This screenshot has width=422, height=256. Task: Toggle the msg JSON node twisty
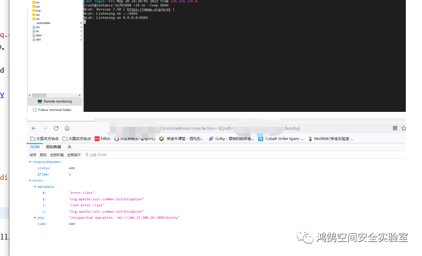tap(35, 218)
